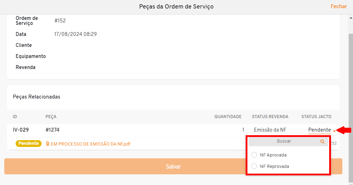Click the service order number #152
The width and height of the screenshot is (353, 185).
point(60,21)
